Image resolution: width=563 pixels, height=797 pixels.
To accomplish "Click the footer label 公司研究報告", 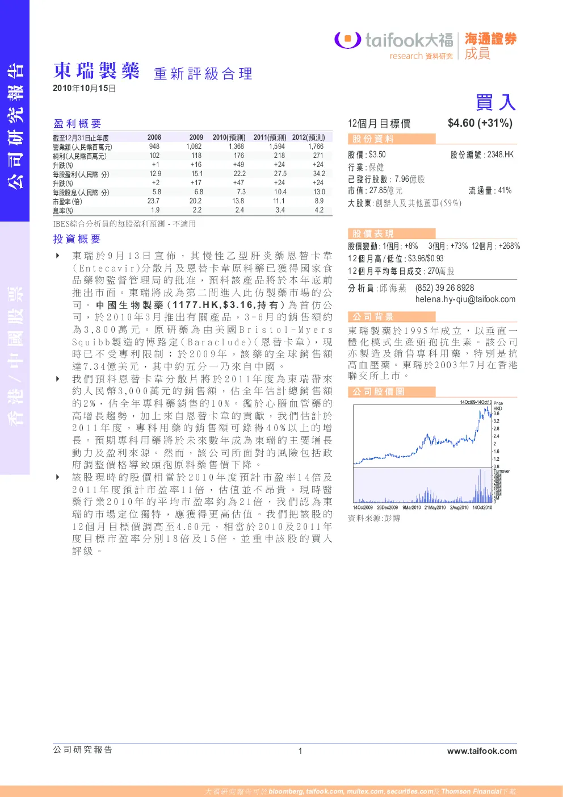I will pyautogui.click(x=83, y=750).
